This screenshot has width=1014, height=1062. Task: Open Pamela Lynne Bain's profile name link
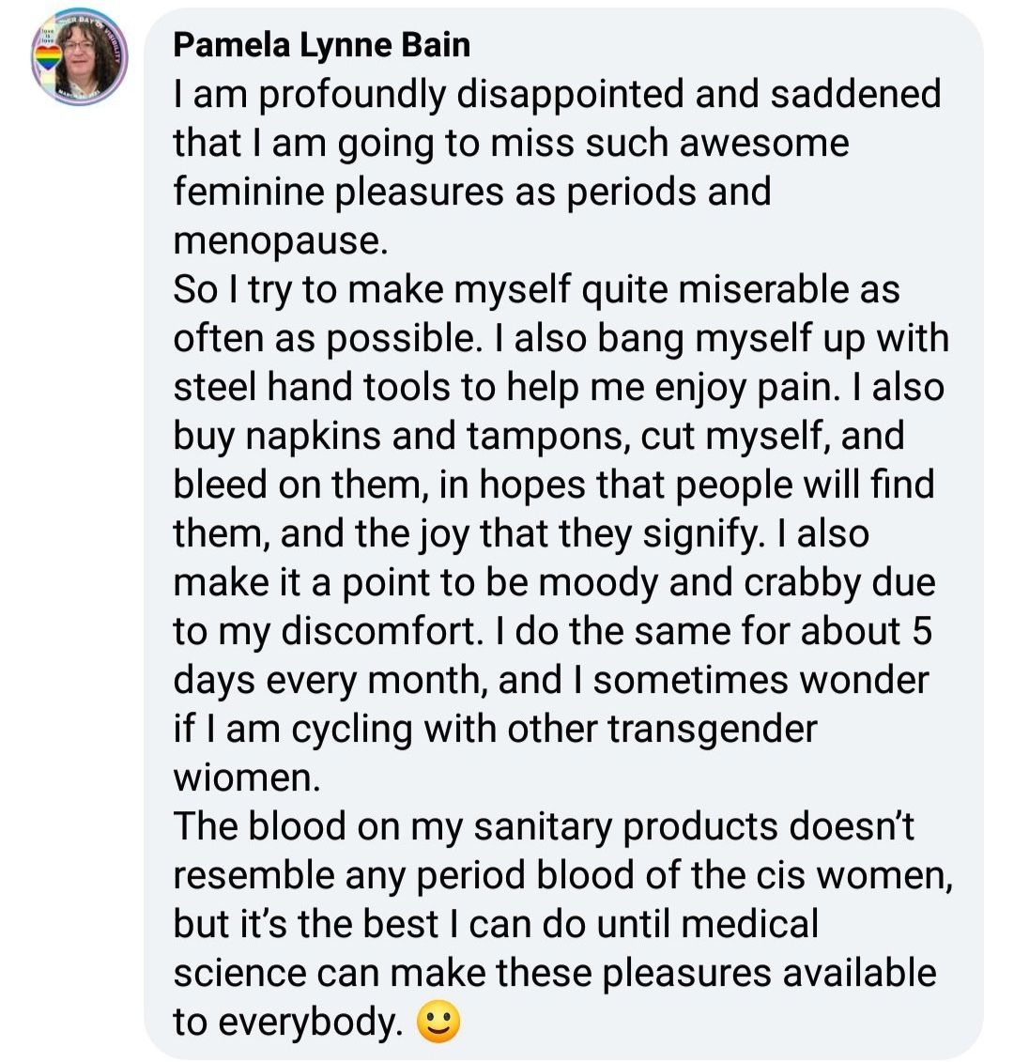coord(322,45)
